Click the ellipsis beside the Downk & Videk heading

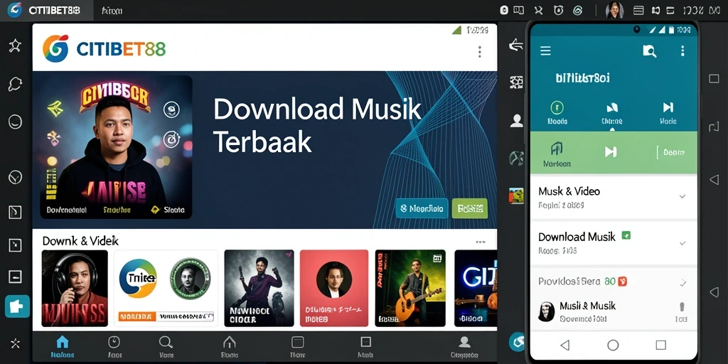point(481,242)
